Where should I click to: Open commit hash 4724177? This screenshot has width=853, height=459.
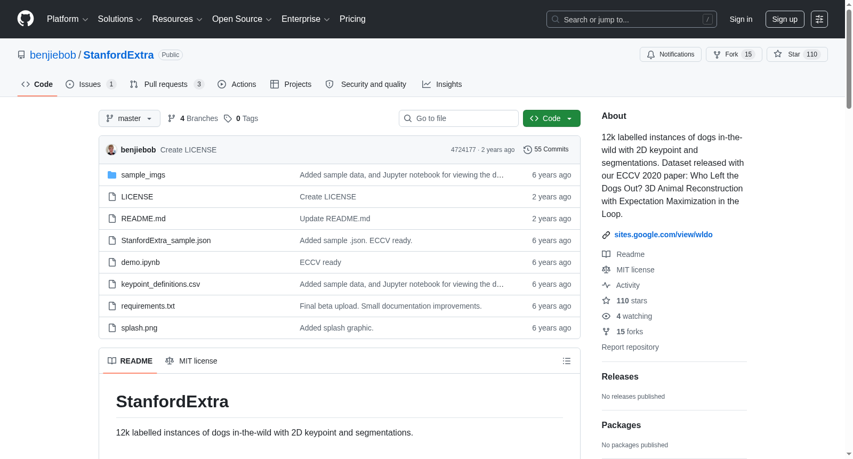463,150
